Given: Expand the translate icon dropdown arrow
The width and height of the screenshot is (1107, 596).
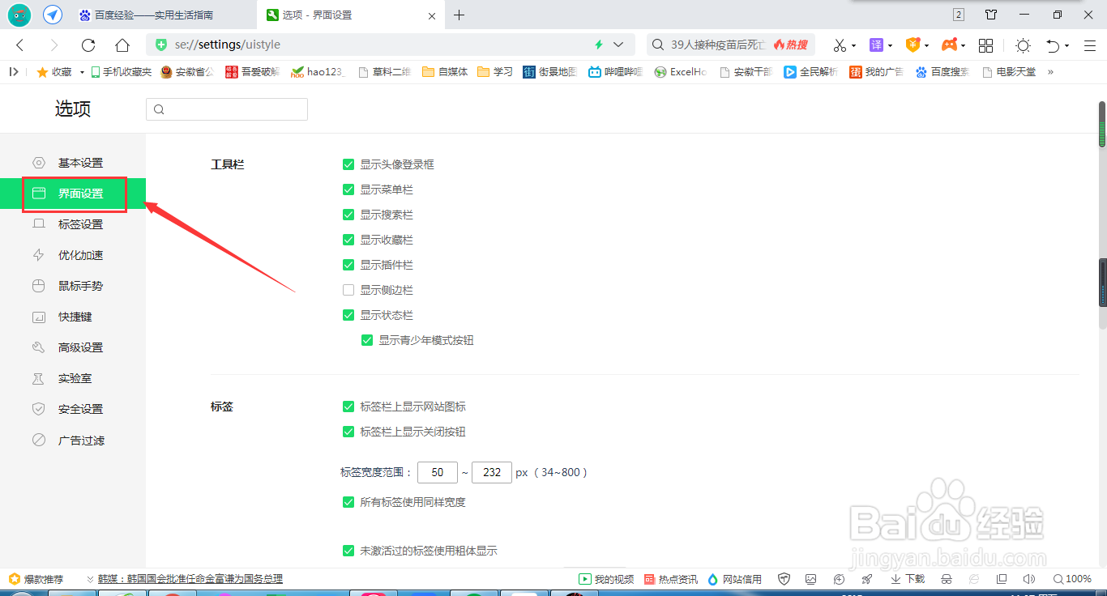Looking at the screenshot, I should point(889,45).
